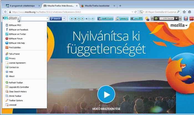Click the blue Search button
This screenshot has width=194, height=115.
coord(56,19)
